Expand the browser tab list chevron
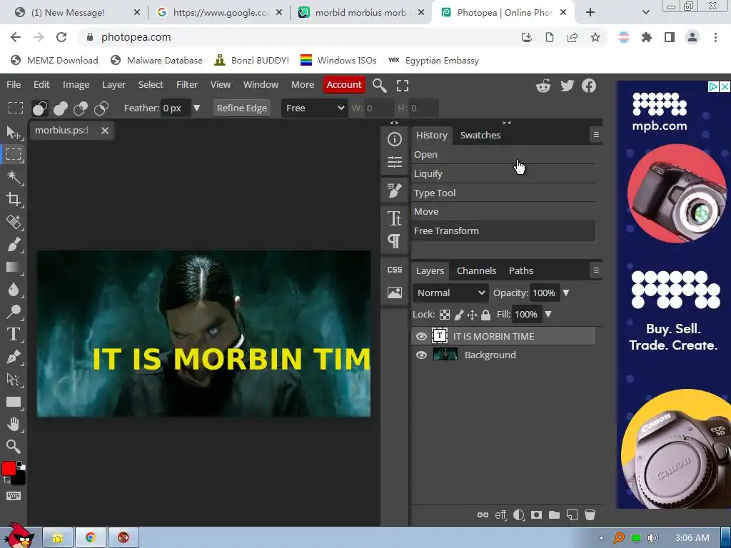Image resolution: width=731 pixels, height=548 pixels. point(645,13)
